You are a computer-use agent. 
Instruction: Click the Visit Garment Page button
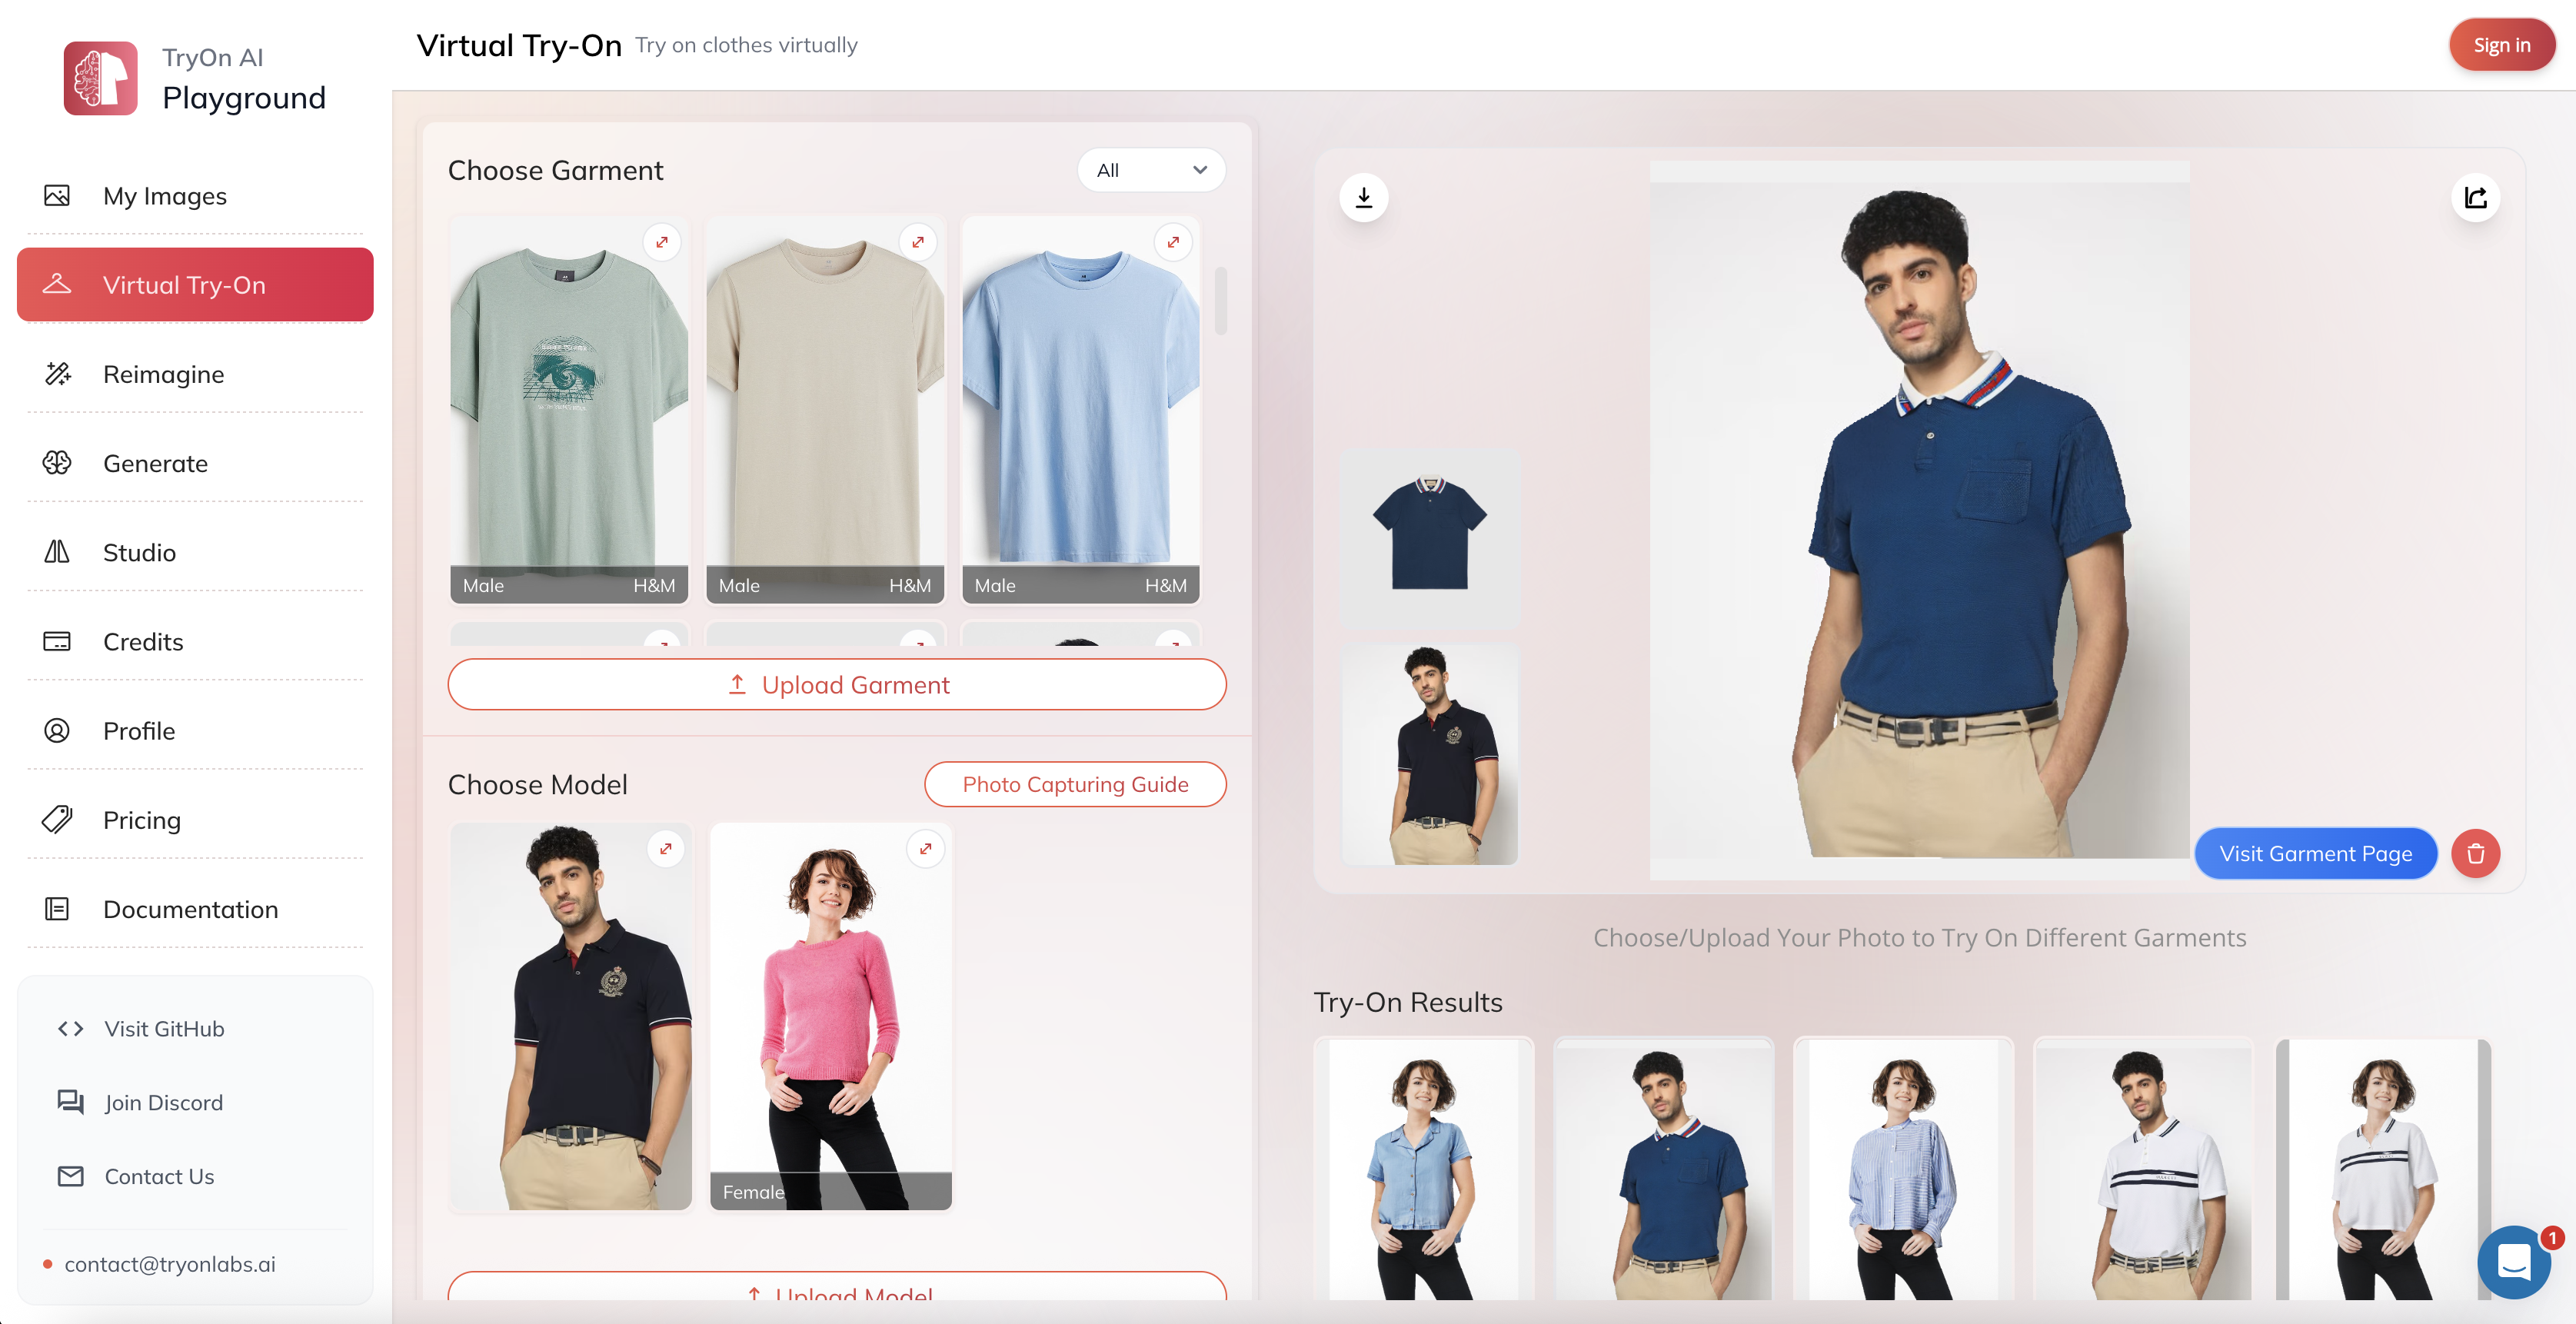pyautogui.click(x=2315, y=854)
